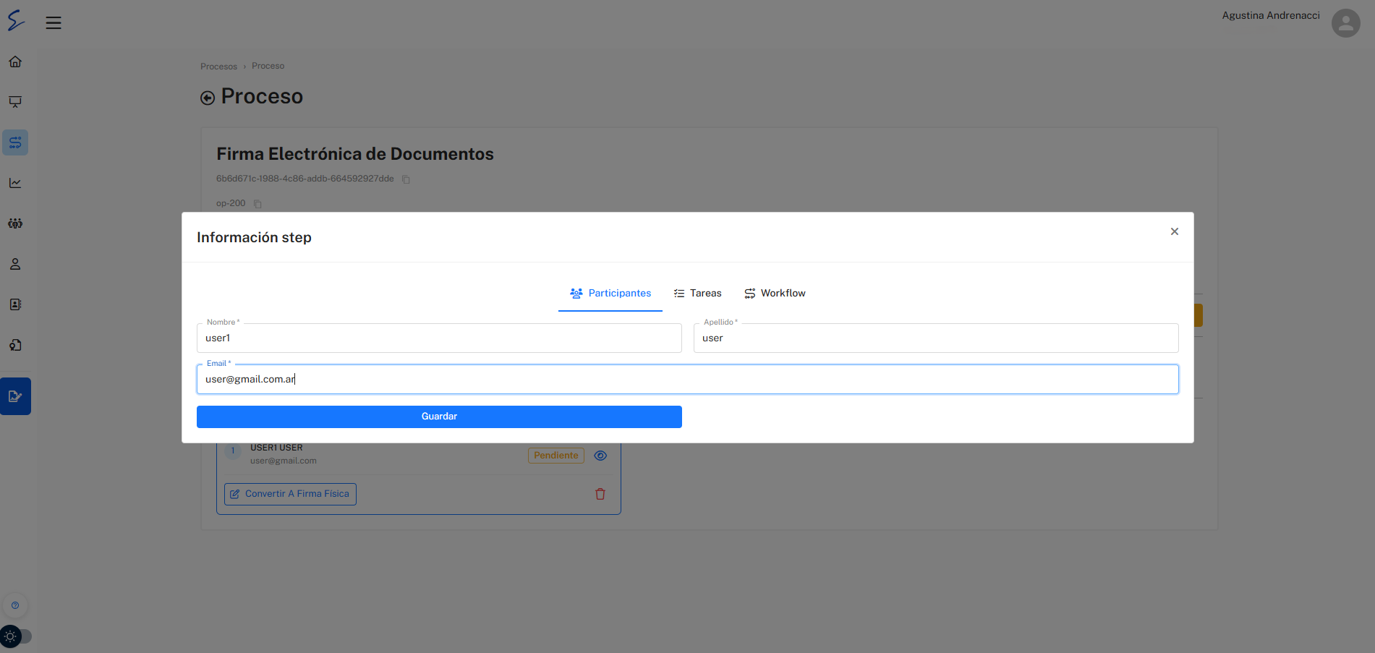Image resolution: width=1375 pixels, height=653 pixels.
Task: Click the Apellido input field
Action: pos(936,338)
